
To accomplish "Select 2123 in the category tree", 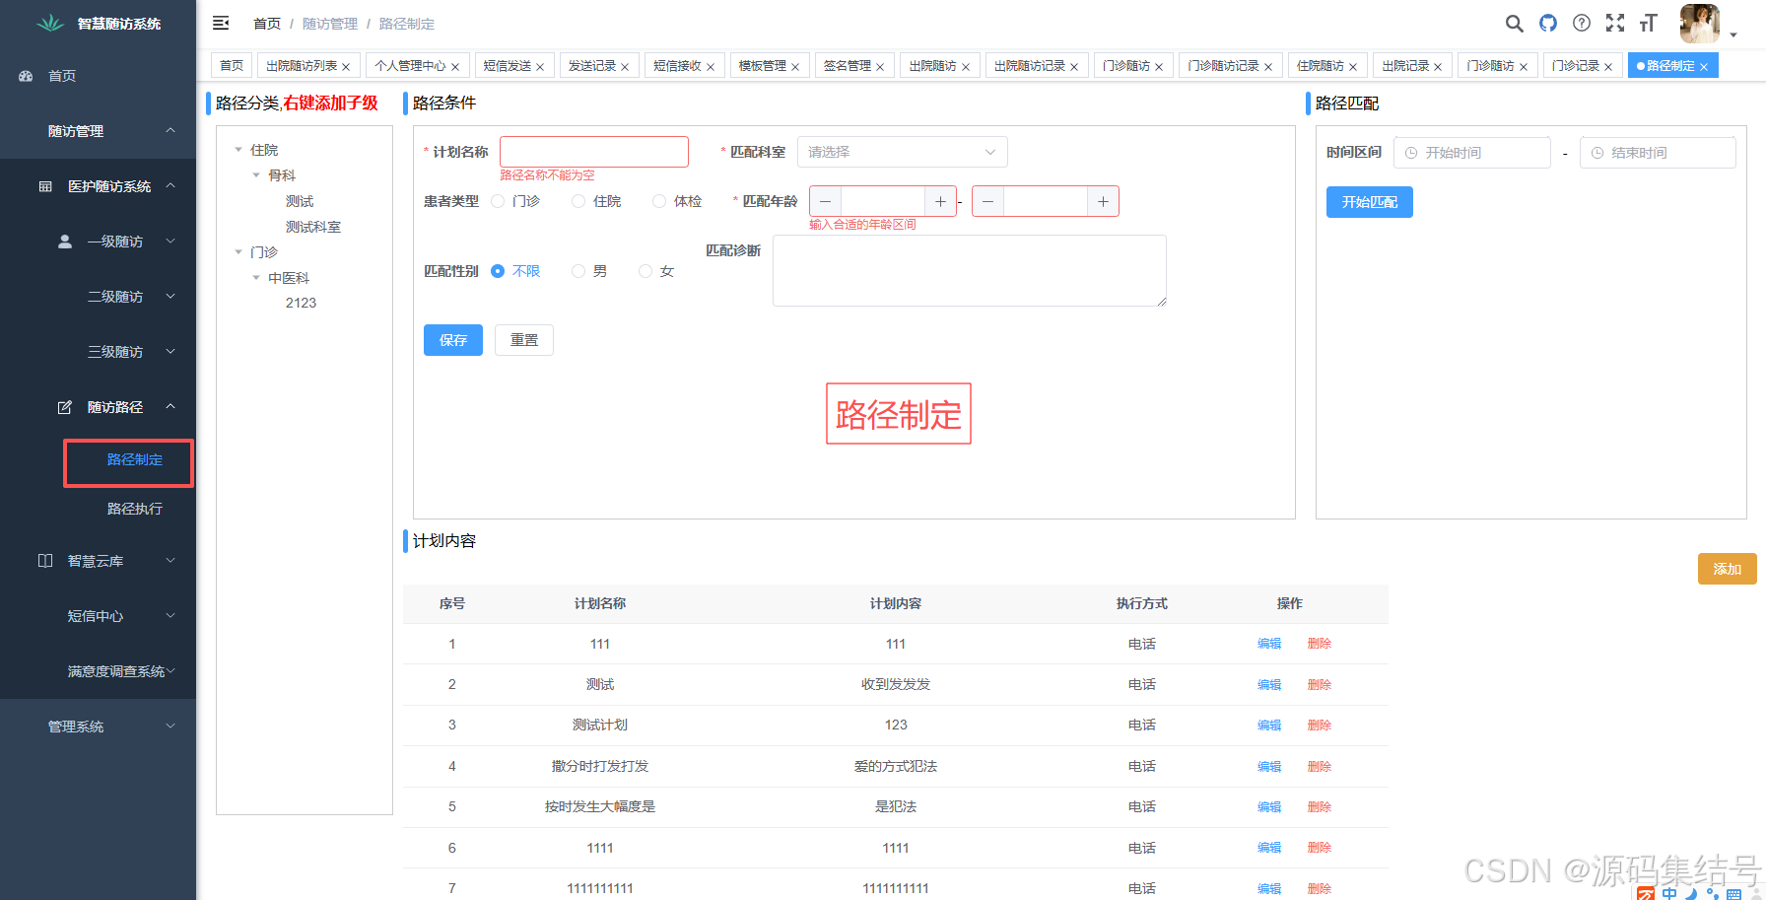I will [301, 303].
